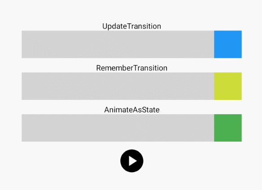Click the black circular play button

coord(131,161)
